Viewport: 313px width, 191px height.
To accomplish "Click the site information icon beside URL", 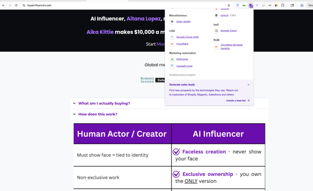I will 23,5.
